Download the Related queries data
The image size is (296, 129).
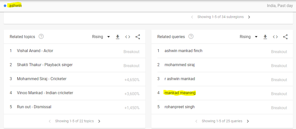[x=265, y=37]
